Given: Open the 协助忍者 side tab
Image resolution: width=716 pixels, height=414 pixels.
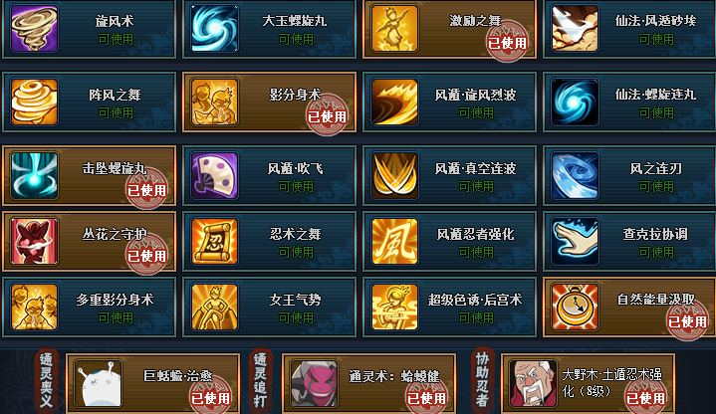Looking at the screenshot, I should click(x=482, y=380).
